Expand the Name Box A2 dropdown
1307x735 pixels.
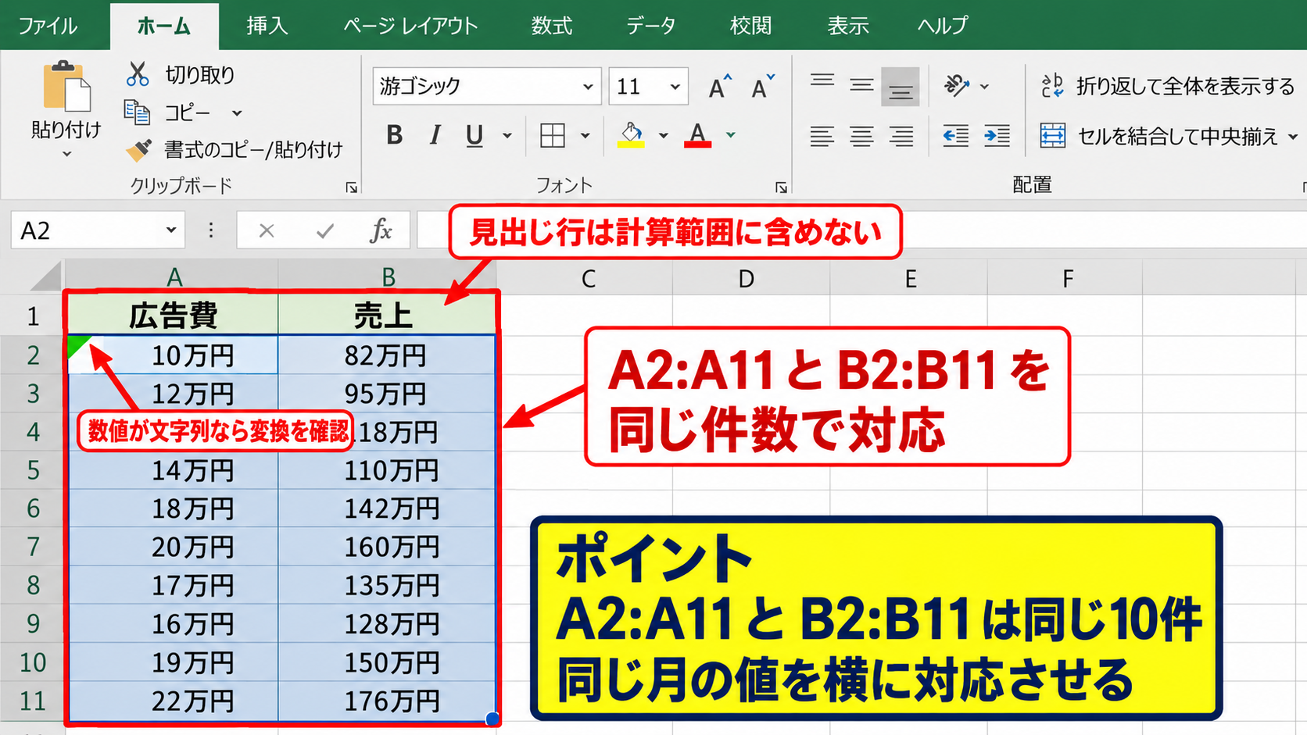[x=170, y=230]
